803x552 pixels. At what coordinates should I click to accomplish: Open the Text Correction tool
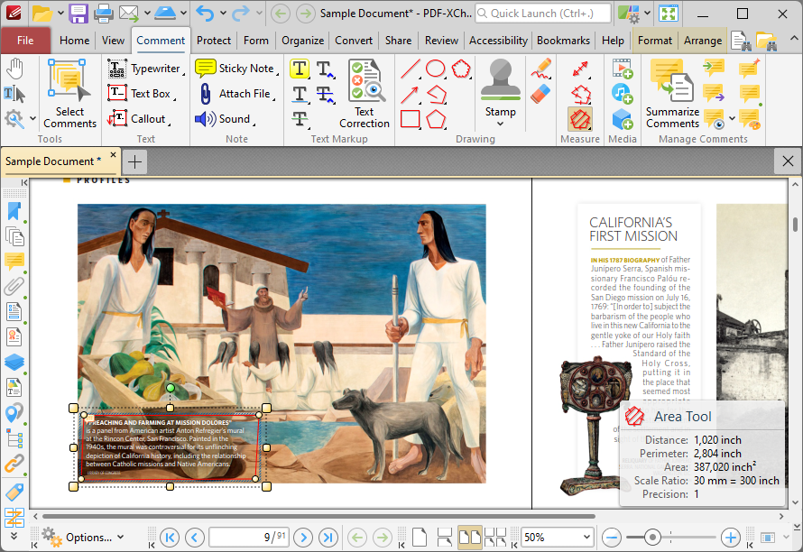365,93
